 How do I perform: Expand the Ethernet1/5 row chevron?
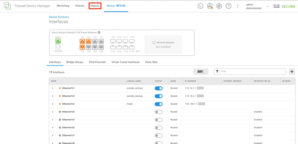tap(53, 120)
